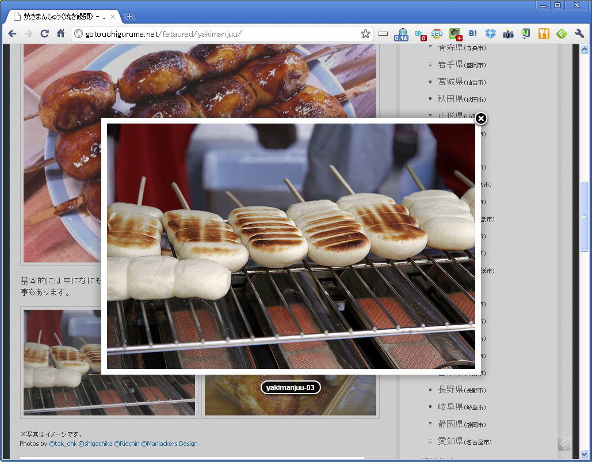Open Chrome wrench settings menu
Image resolution: width=592 pixels, height=462 pixels.
point(579,34)
